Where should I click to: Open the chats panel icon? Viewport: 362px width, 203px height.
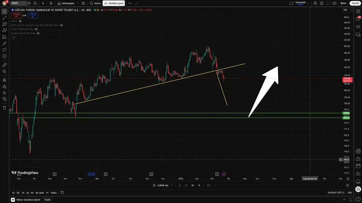(358, 35)
